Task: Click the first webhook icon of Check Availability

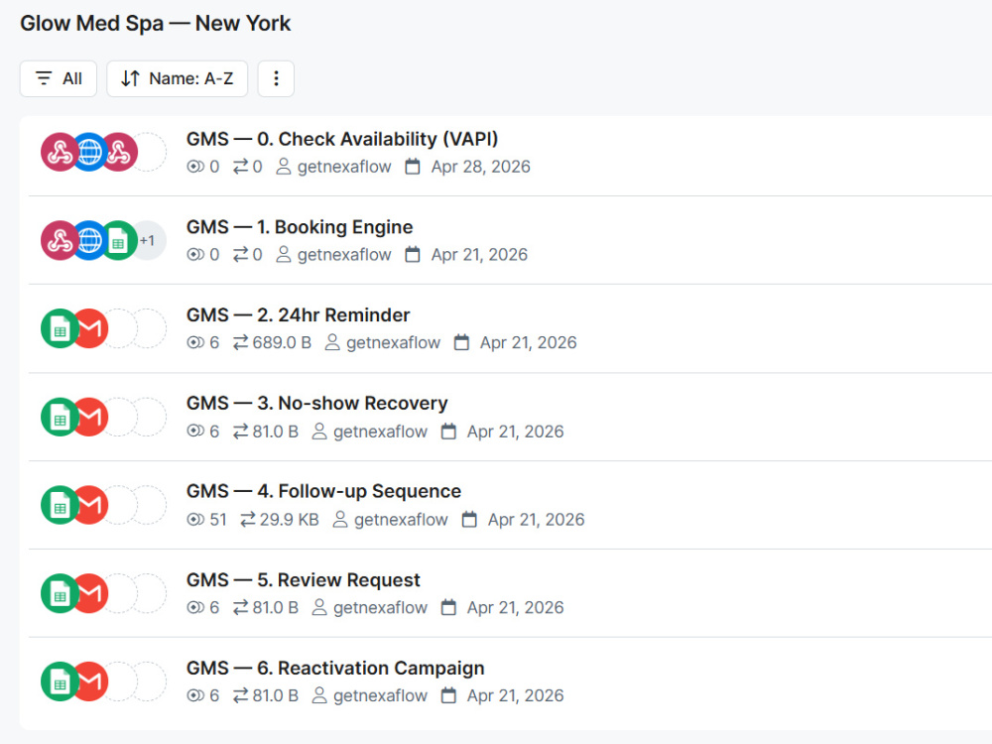Action: pos(61,152)
